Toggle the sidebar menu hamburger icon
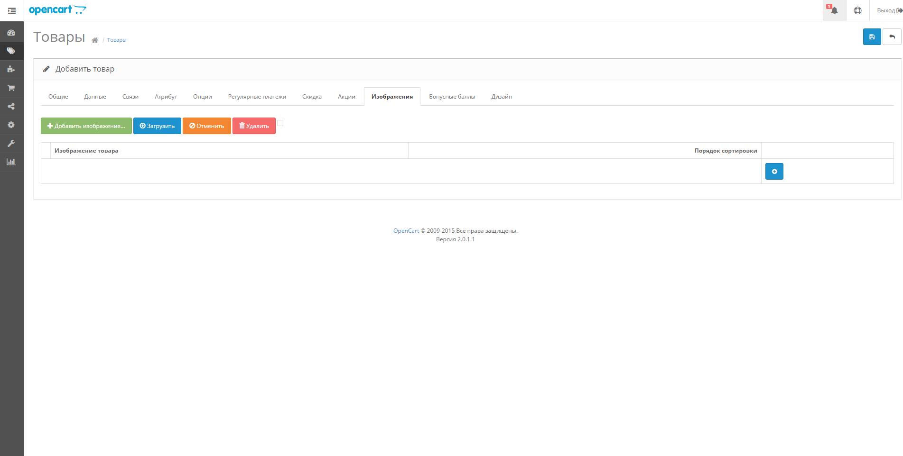The image size is (903, 456). (12, 10)
